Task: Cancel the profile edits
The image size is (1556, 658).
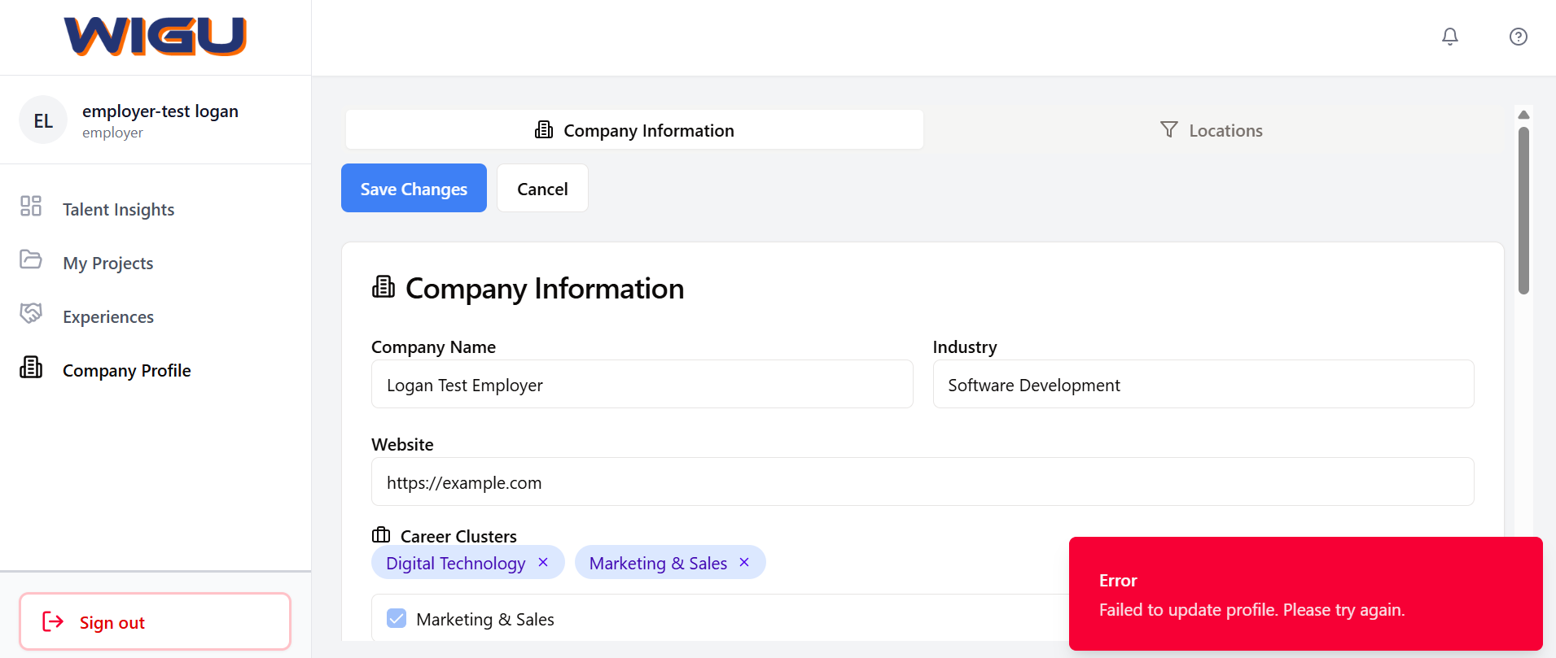Action: click(542, 189)
